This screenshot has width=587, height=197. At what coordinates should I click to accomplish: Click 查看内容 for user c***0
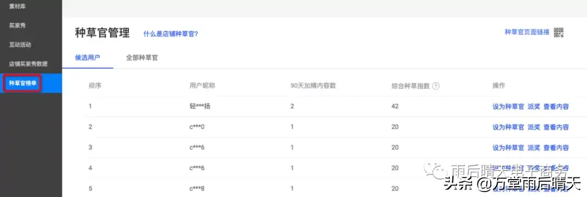click(557, 127)
